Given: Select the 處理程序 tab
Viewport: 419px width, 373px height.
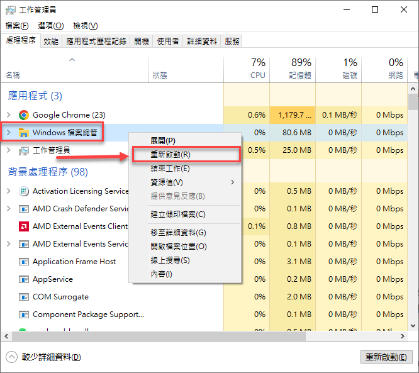Looking at the screenshot, I should pyautogui.click(x=21, y=40).
